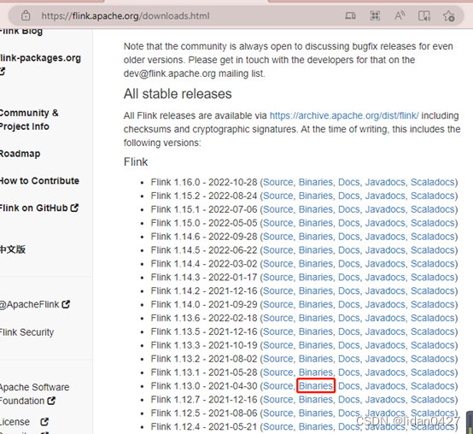Add page to favorites star icon

tap(448, 15)
